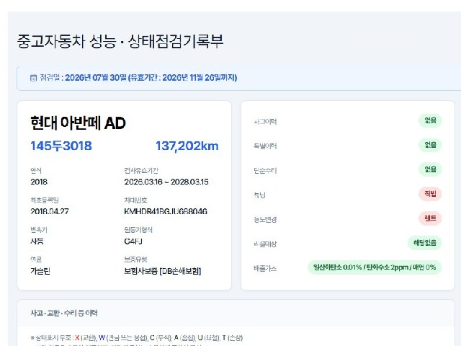Screen dimensions: 461x346
Task: Click the car name 현대 아반떼 AD
Action: click(x=78, y=123)
